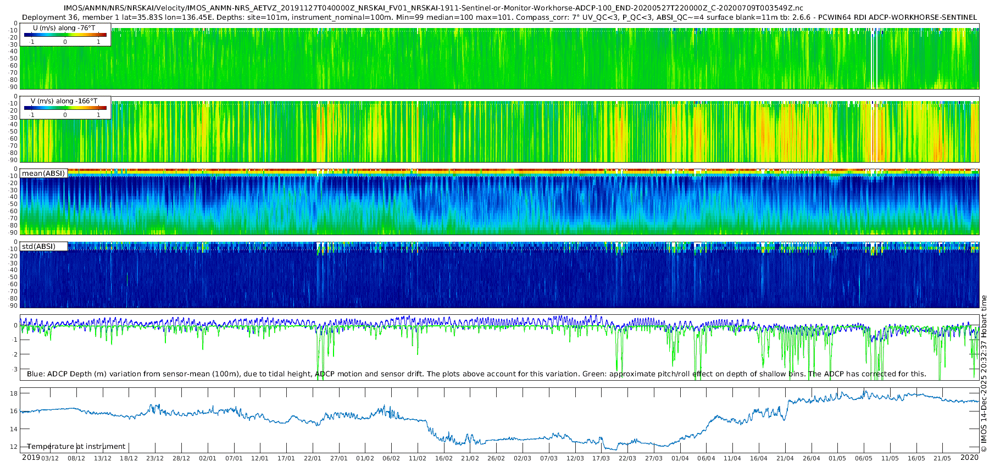Select the 23/12 date tick label
This screenshot has width=989, height=467.
(155, 458)
